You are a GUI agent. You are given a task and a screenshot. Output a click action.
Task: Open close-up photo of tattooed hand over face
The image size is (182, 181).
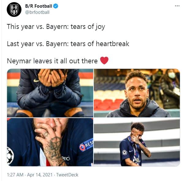[x=50, y=142]
